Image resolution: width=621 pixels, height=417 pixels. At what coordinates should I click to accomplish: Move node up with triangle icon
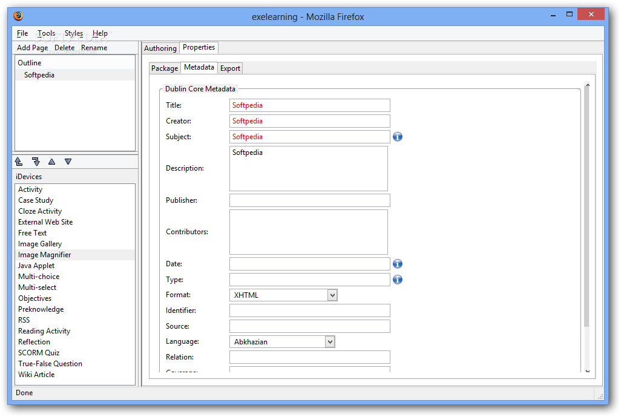[51, 162]
